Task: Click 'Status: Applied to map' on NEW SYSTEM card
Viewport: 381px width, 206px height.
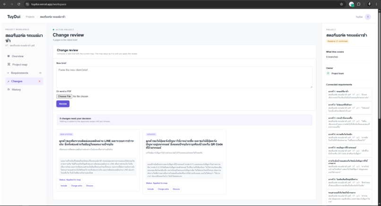Action: 70,180
